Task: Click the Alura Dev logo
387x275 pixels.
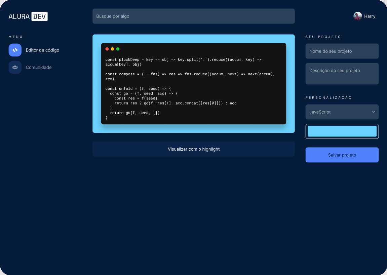Action: tap(28, 16)
